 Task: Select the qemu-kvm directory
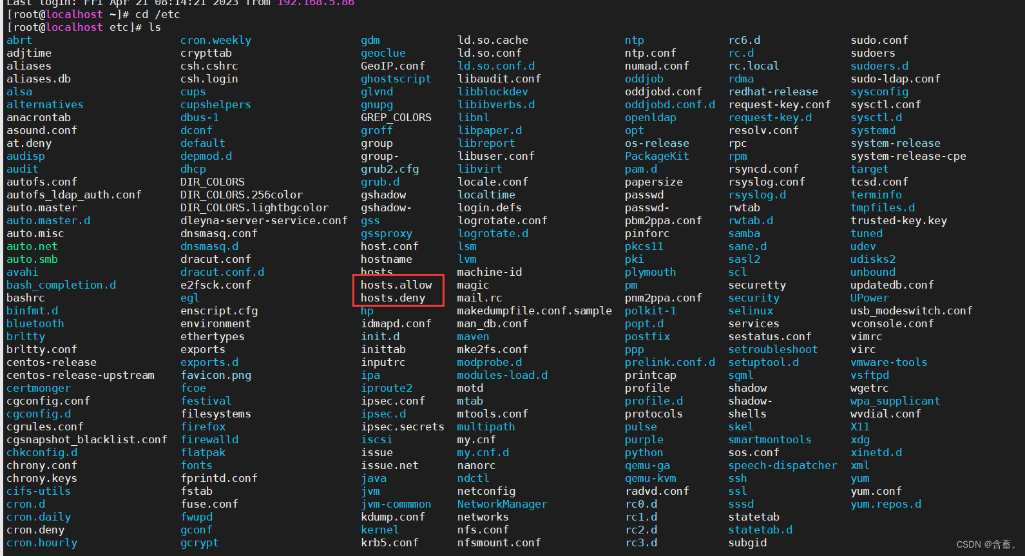(651, 478)
